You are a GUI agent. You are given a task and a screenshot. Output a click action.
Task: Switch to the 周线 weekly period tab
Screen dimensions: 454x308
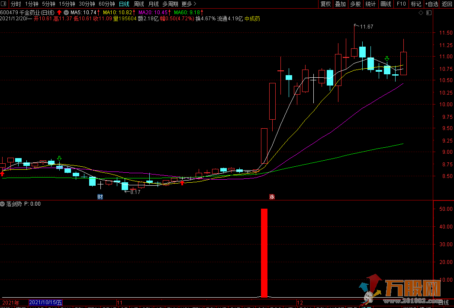(x=138, y=4)
